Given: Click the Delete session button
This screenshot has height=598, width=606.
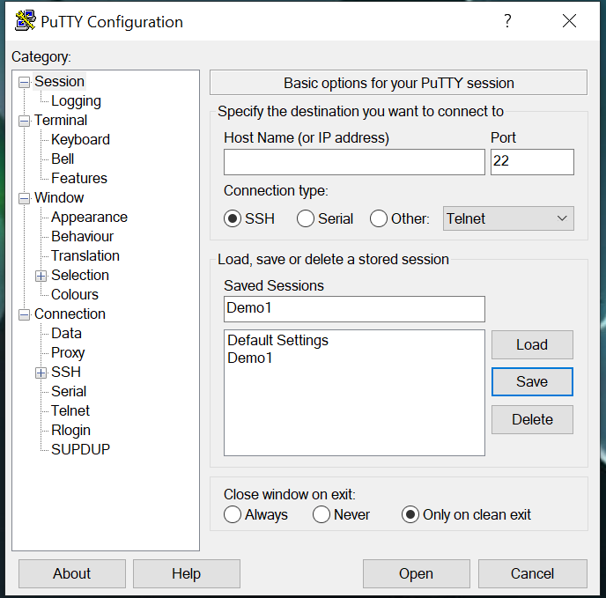Looking at the screenshot, I should pyautogui.click(x=532, y=419).
